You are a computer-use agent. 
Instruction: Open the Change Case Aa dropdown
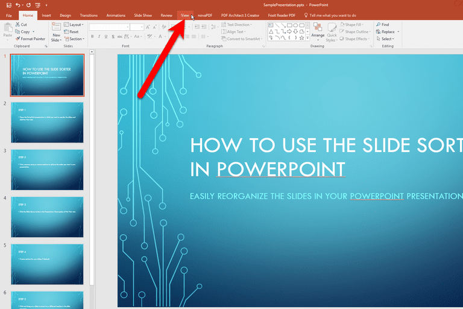[x=137, y=37]
